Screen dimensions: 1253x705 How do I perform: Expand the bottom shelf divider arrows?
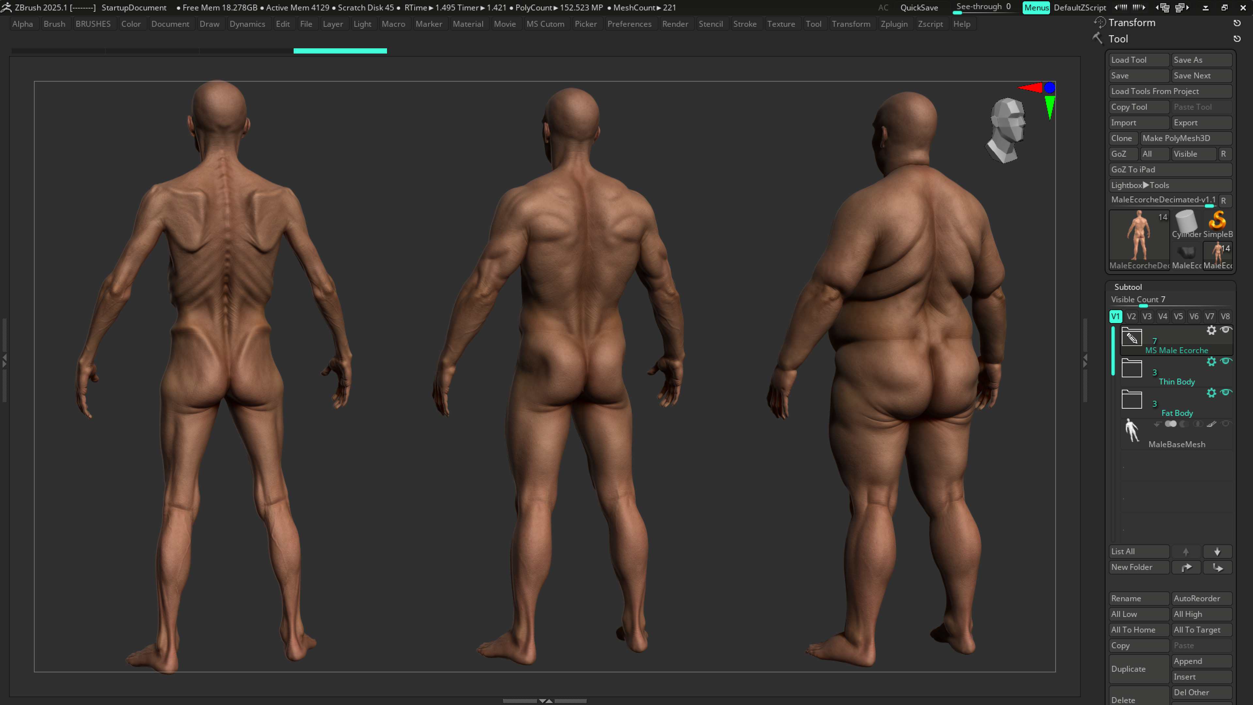(545, 701)
